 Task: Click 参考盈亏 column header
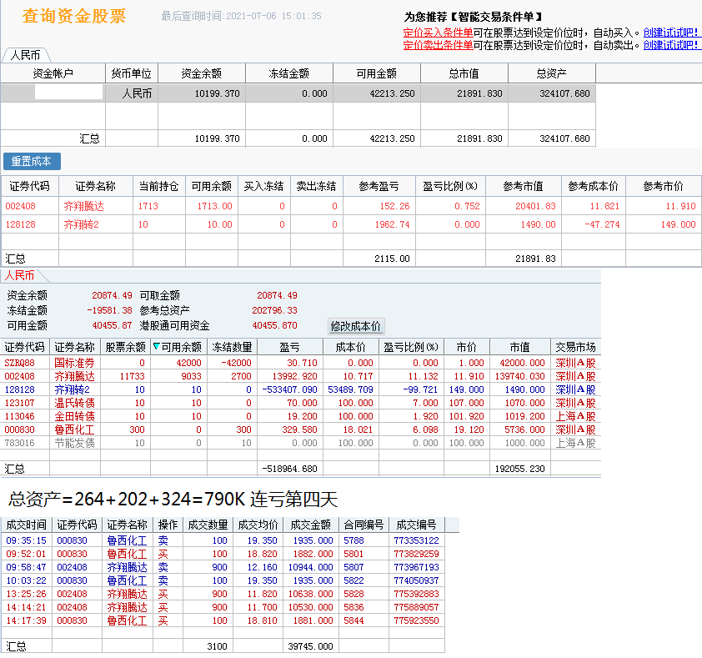pos(379,186)
